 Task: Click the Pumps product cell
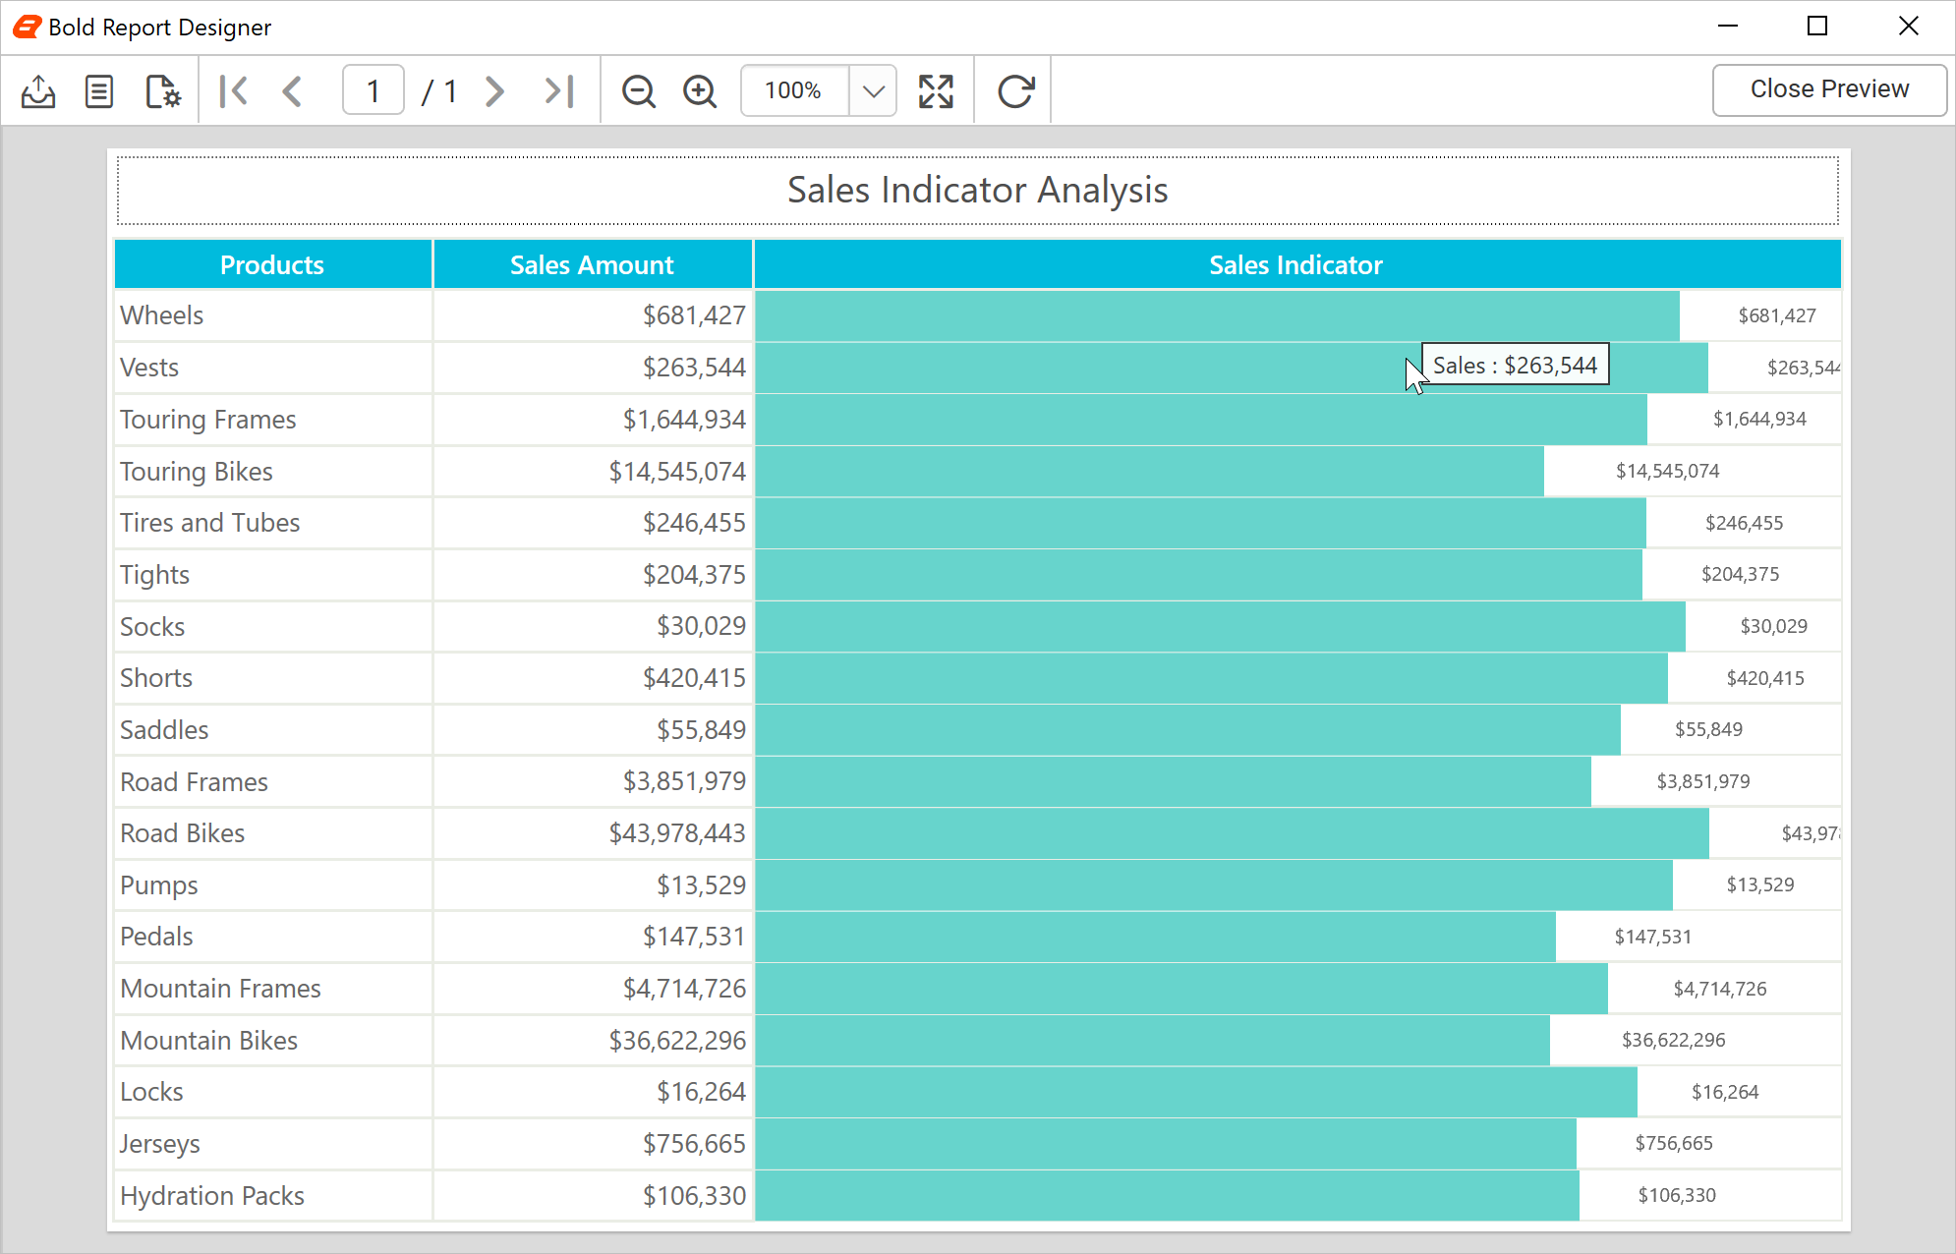(x=272, y=885)
